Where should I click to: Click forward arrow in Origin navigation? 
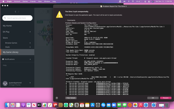(x=19, y=12)
